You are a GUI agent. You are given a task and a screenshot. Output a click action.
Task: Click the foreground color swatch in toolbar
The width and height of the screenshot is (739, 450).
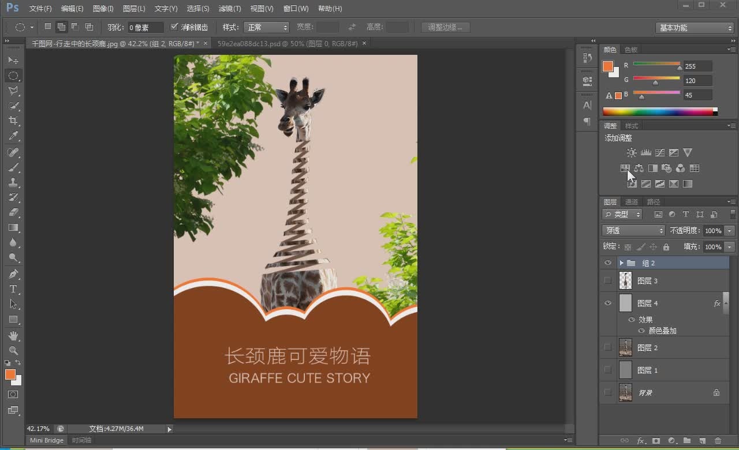(x=10, y=374)
